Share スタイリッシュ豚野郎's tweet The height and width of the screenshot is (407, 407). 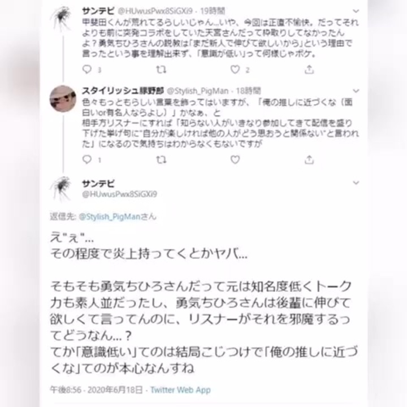309,159
